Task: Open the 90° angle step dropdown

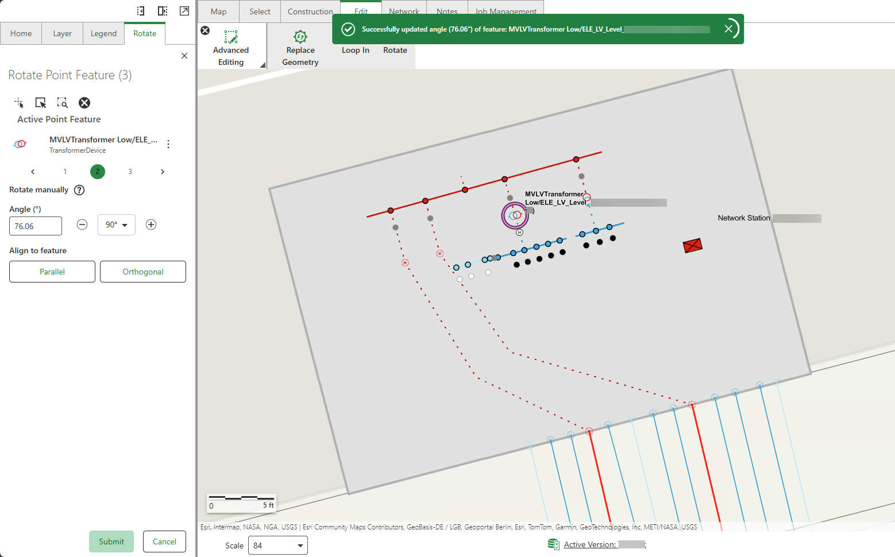Action: 117,225
